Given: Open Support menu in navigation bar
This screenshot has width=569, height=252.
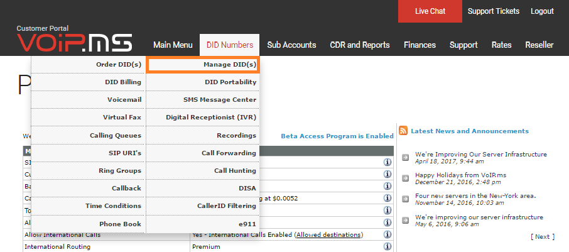Looking at the screenshot, I should pyautogui.click(x=463, y=45).
